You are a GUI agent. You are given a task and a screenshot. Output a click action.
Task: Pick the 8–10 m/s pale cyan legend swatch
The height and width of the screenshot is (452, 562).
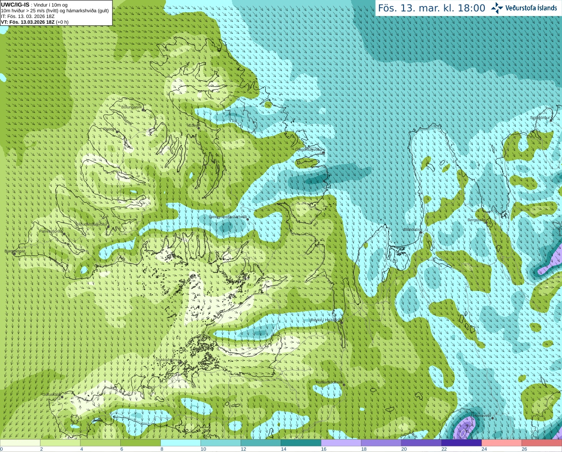coord(180,443)
